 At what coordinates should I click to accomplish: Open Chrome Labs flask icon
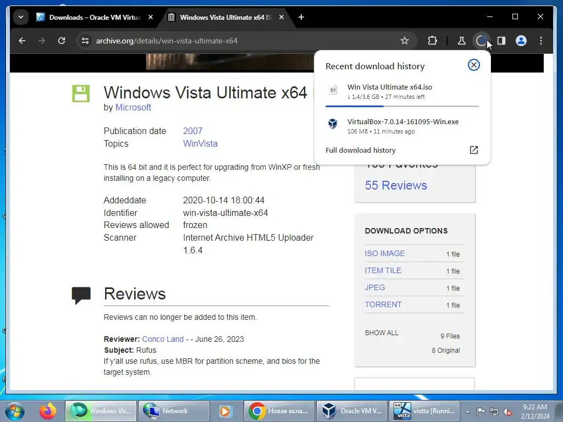(462, 41)
